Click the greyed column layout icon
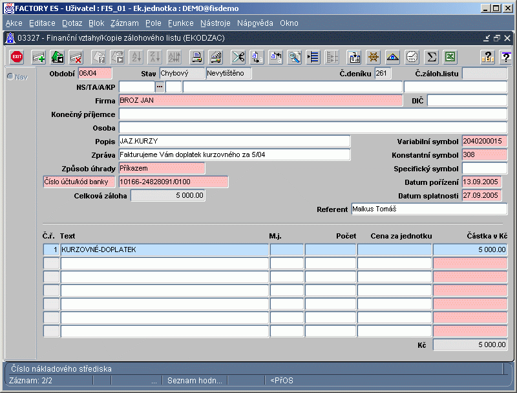The height and width of the screenshot is (393, 517). (332, 57)
